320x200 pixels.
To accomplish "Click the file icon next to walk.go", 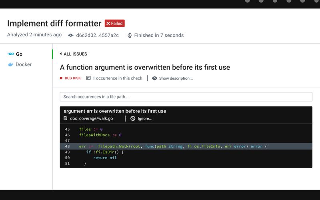I will click(65, 118).
